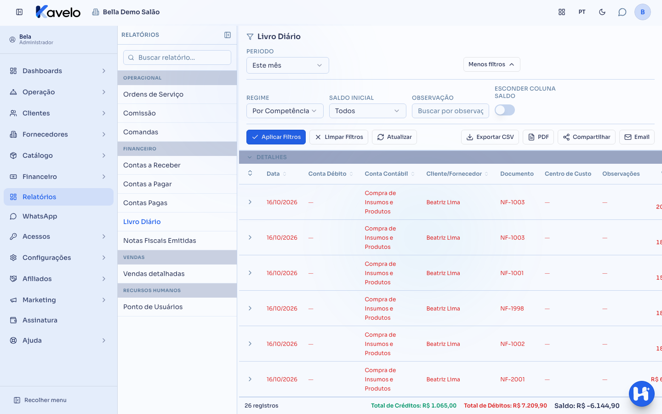Click the Kavelo logo

58,12
